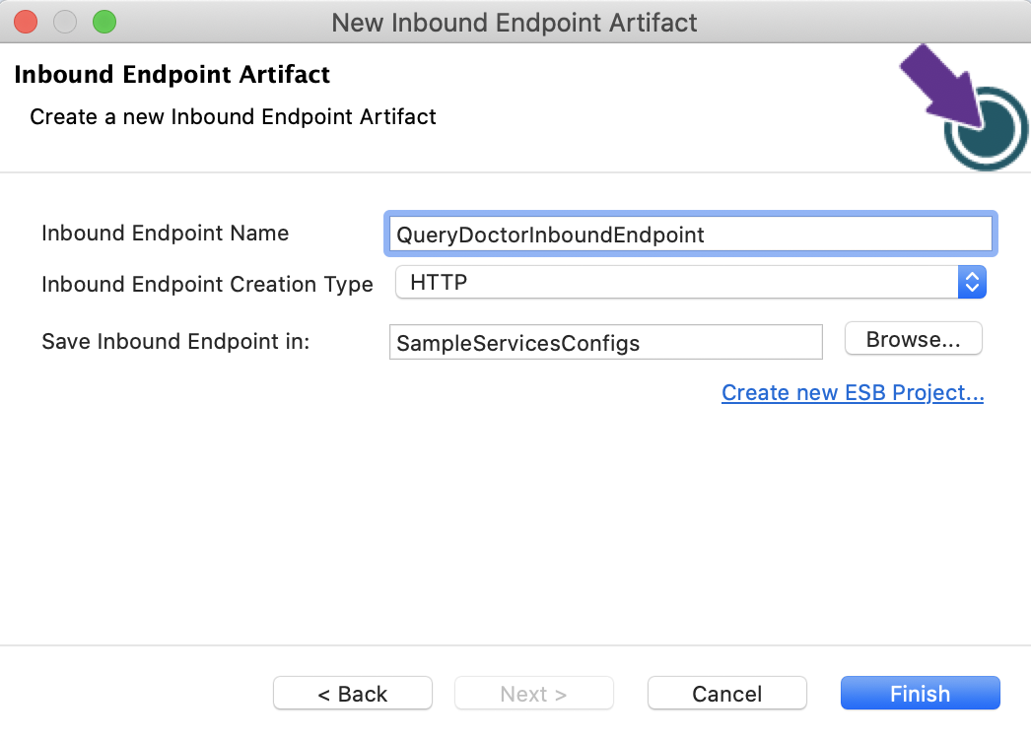The image size is (1031, 741).
Task: Click the Cancel button
Action: [726, 693]
